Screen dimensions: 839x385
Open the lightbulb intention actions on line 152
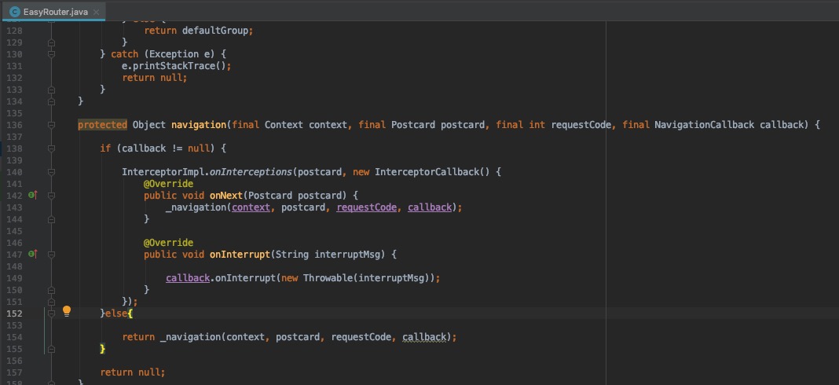click(x=67, y=311)
